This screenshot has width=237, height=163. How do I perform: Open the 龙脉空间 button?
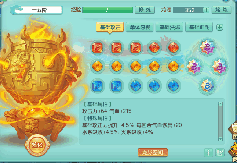[x=153, y=152]
